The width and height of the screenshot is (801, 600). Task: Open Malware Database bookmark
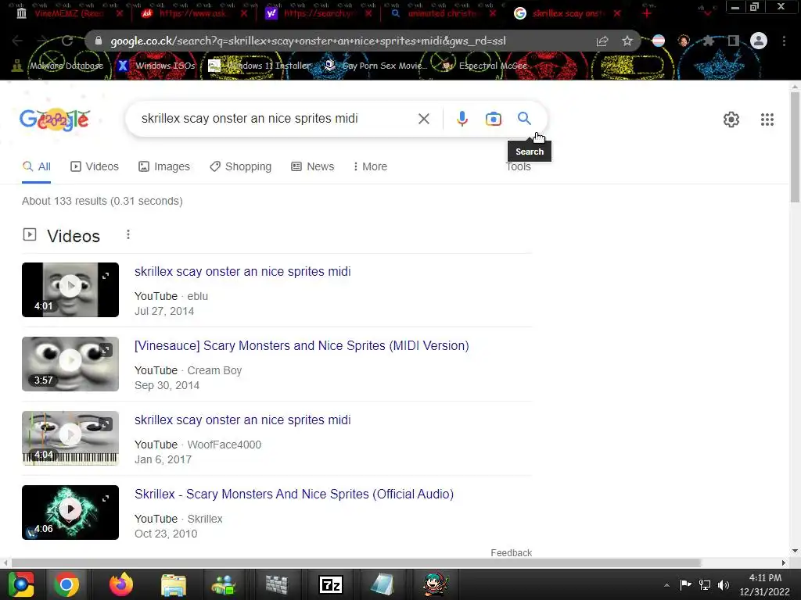tap(58, 66)
